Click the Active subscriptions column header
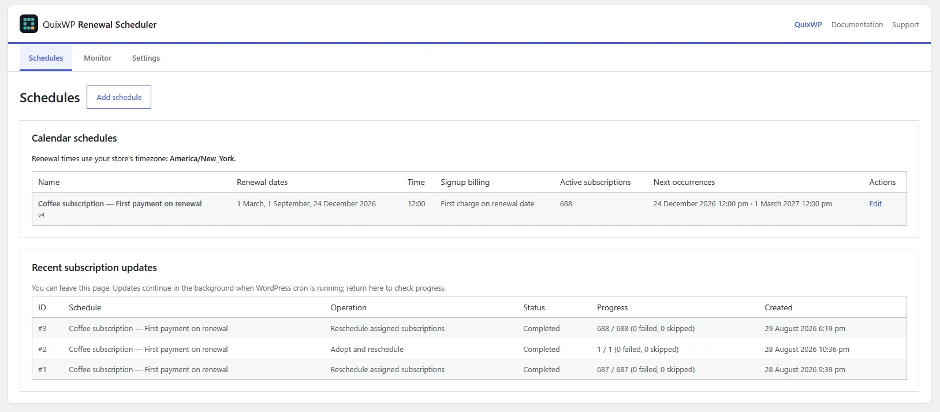940x412 pixels. 595,182
